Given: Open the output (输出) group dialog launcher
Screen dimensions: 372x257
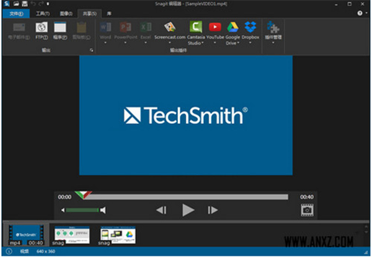Looking at the screenshot, I should point(91,50).
